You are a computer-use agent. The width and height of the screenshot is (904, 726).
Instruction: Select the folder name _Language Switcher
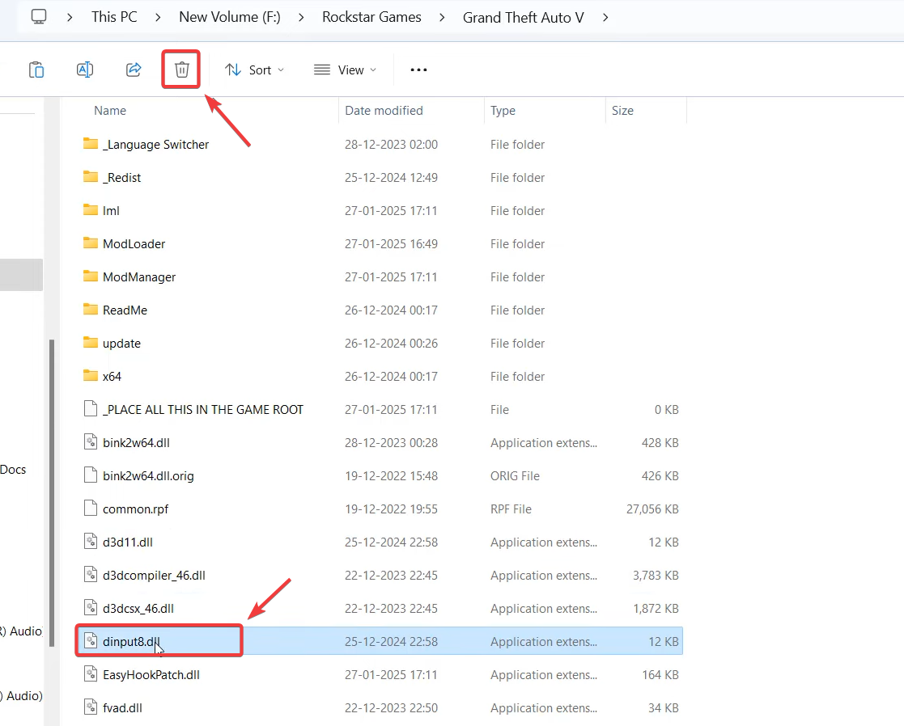tap(155, 145)
